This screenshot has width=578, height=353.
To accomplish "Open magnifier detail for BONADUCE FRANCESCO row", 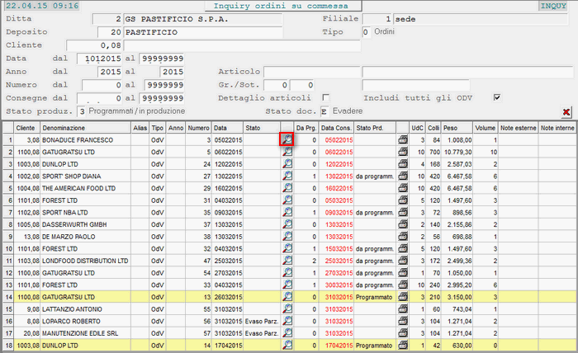I will (287, 139).
